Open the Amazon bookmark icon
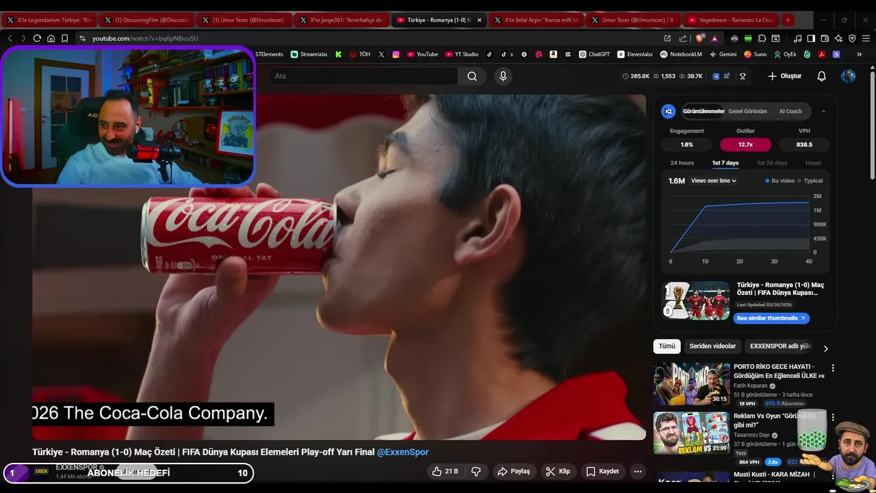 pos(553,54)
